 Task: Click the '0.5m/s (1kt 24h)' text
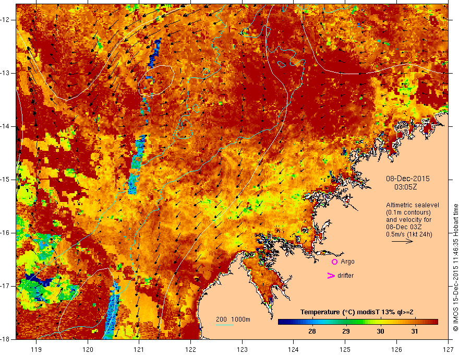[x=409, y=234]
